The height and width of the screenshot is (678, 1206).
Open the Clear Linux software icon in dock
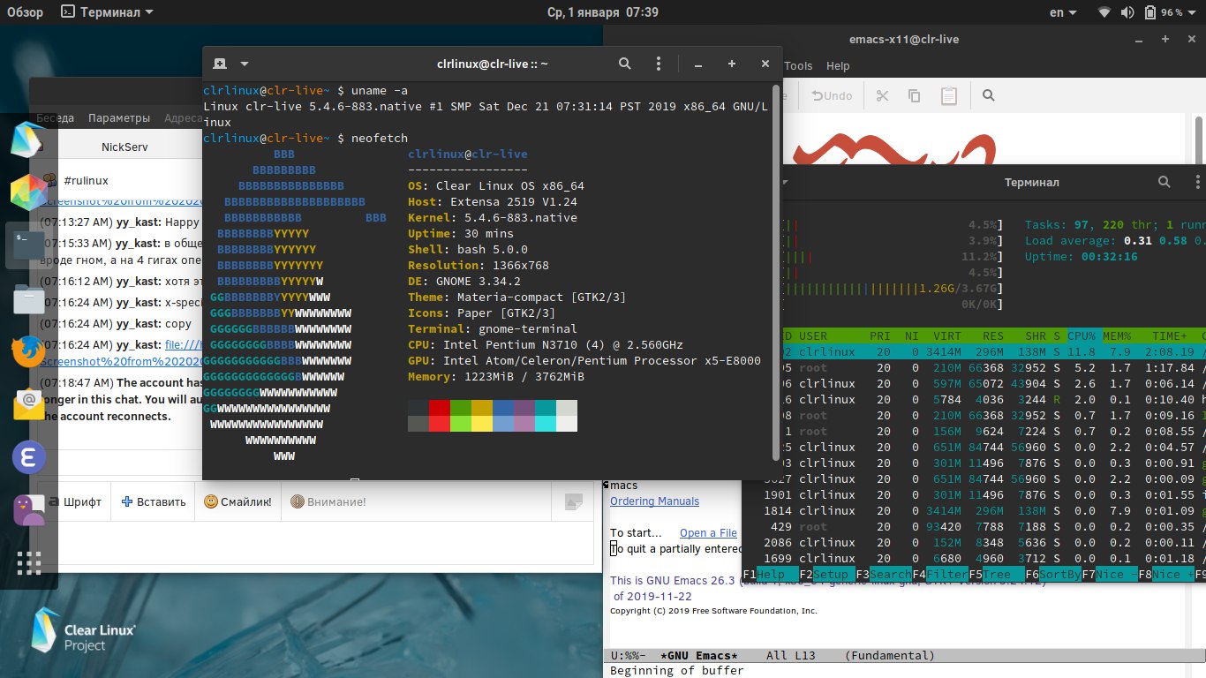[x=28, y=140]
